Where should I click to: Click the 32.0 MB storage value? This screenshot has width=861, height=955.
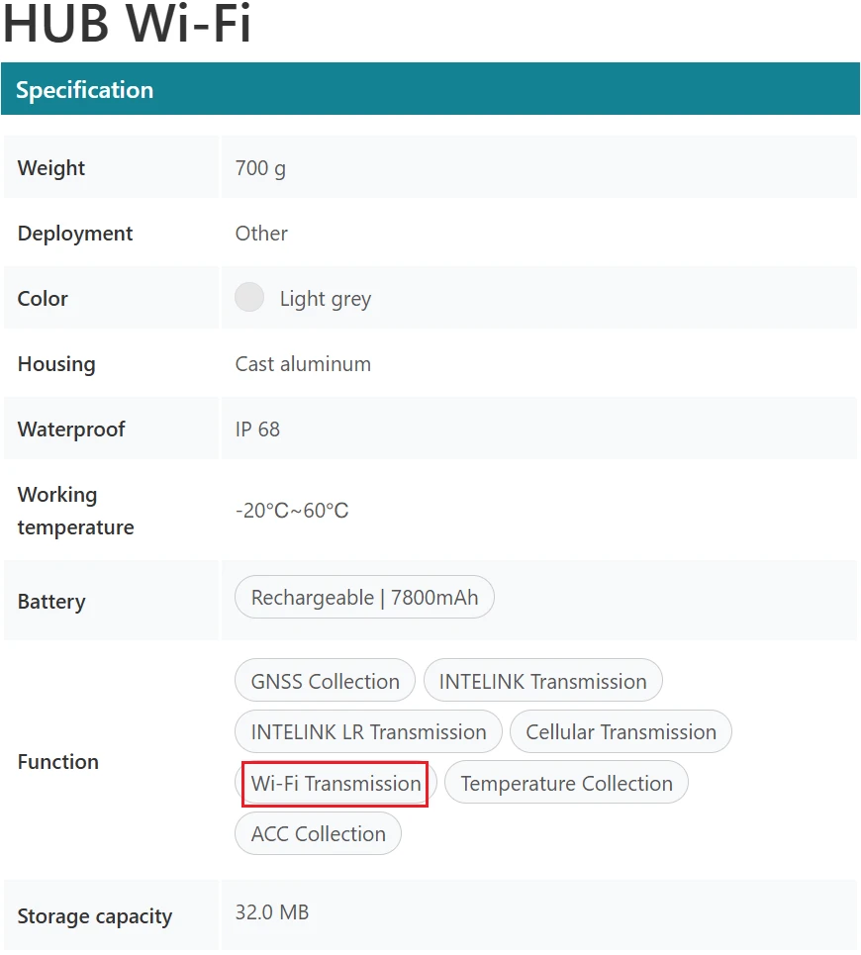pos(272,912)
